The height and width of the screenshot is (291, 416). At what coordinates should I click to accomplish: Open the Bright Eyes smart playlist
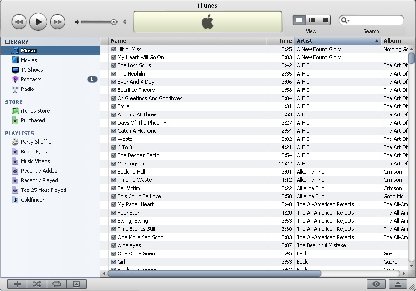pos(34,152)
